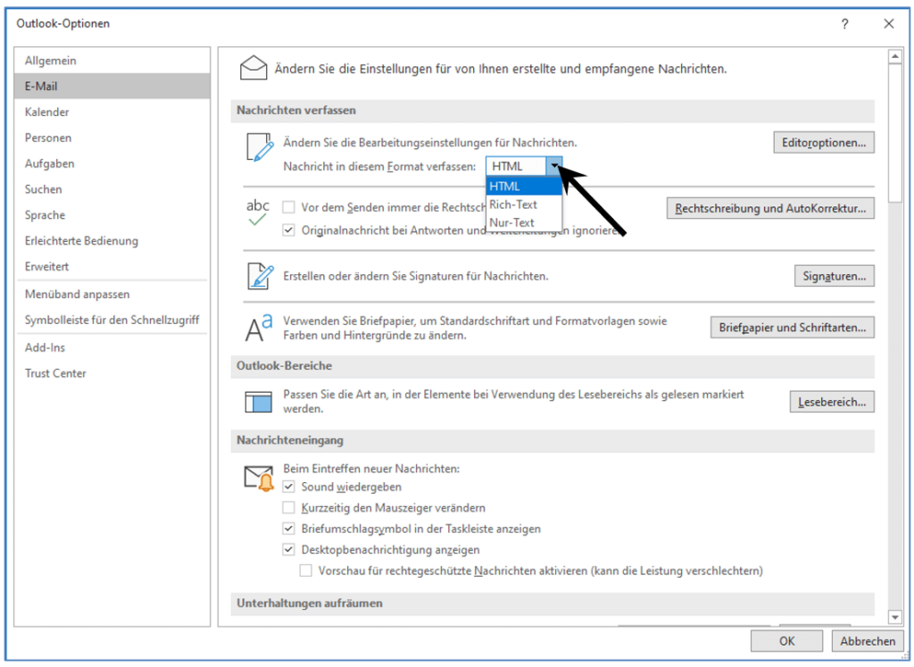Go to Menüband anpassen

(112, 294)
